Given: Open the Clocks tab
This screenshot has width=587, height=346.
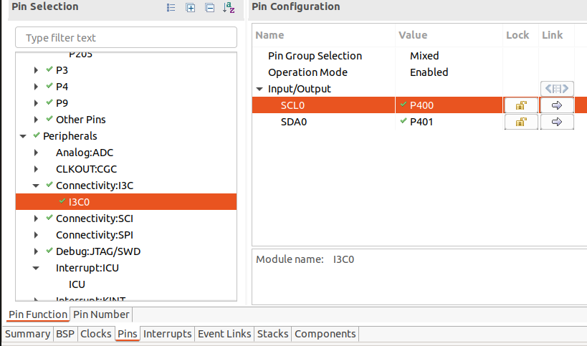Looking at the screenshot, I should tap(95, 334).
